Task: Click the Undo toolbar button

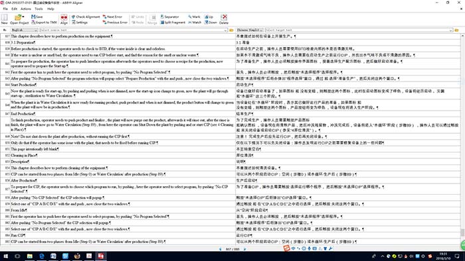Action: click(138, 17)
